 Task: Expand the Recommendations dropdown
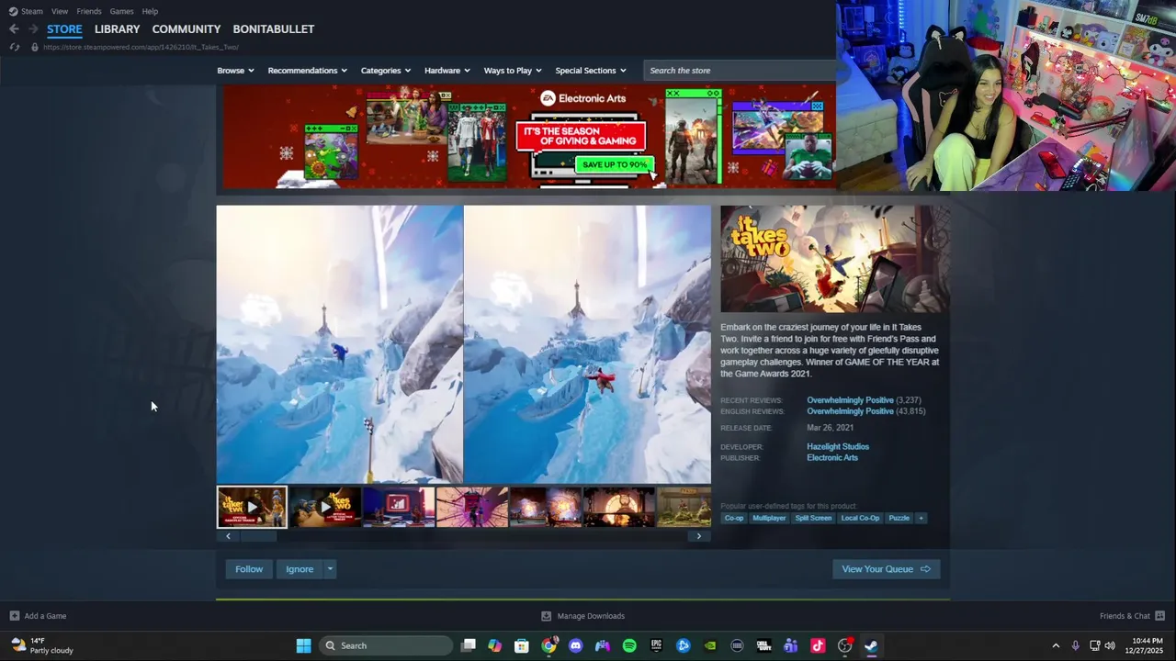[x=307, y=71]
